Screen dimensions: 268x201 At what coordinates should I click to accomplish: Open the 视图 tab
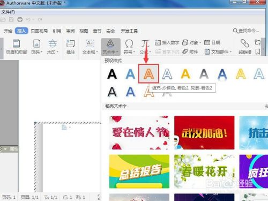84,31
